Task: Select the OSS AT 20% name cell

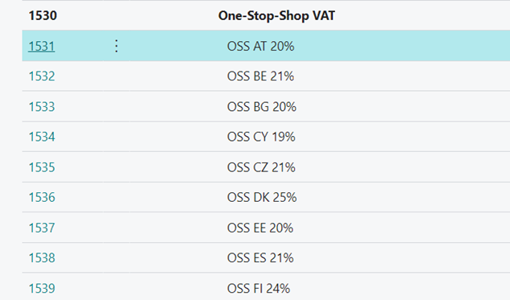Action: [260, 46]
